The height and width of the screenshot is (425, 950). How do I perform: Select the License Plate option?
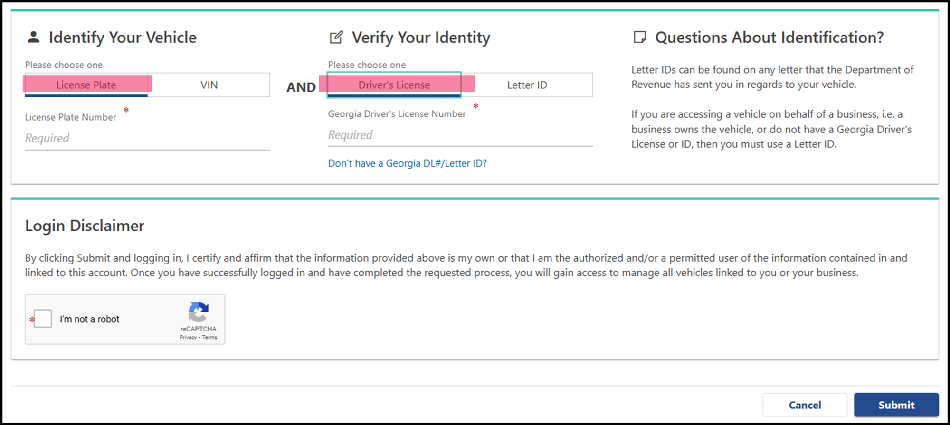pos(86,85)
